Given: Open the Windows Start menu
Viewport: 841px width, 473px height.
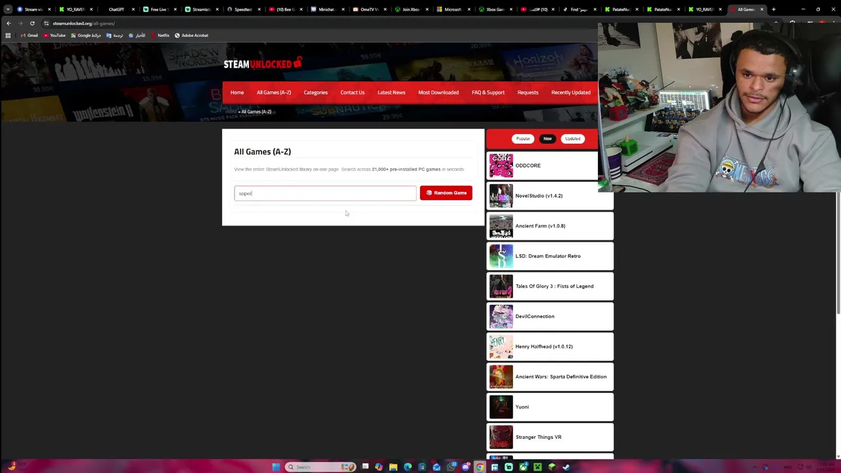Looking at the screenshot, I should click(276, 467).
